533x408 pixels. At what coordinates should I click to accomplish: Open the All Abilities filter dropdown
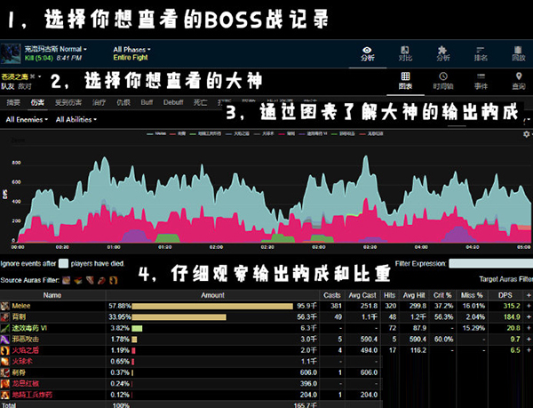[76, 120]
